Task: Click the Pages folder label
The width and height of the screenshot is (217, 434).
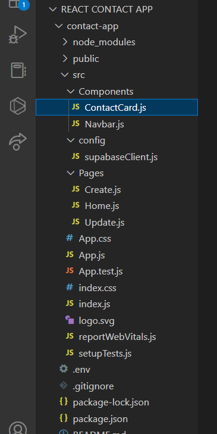Action: click(x=91, y=173)
